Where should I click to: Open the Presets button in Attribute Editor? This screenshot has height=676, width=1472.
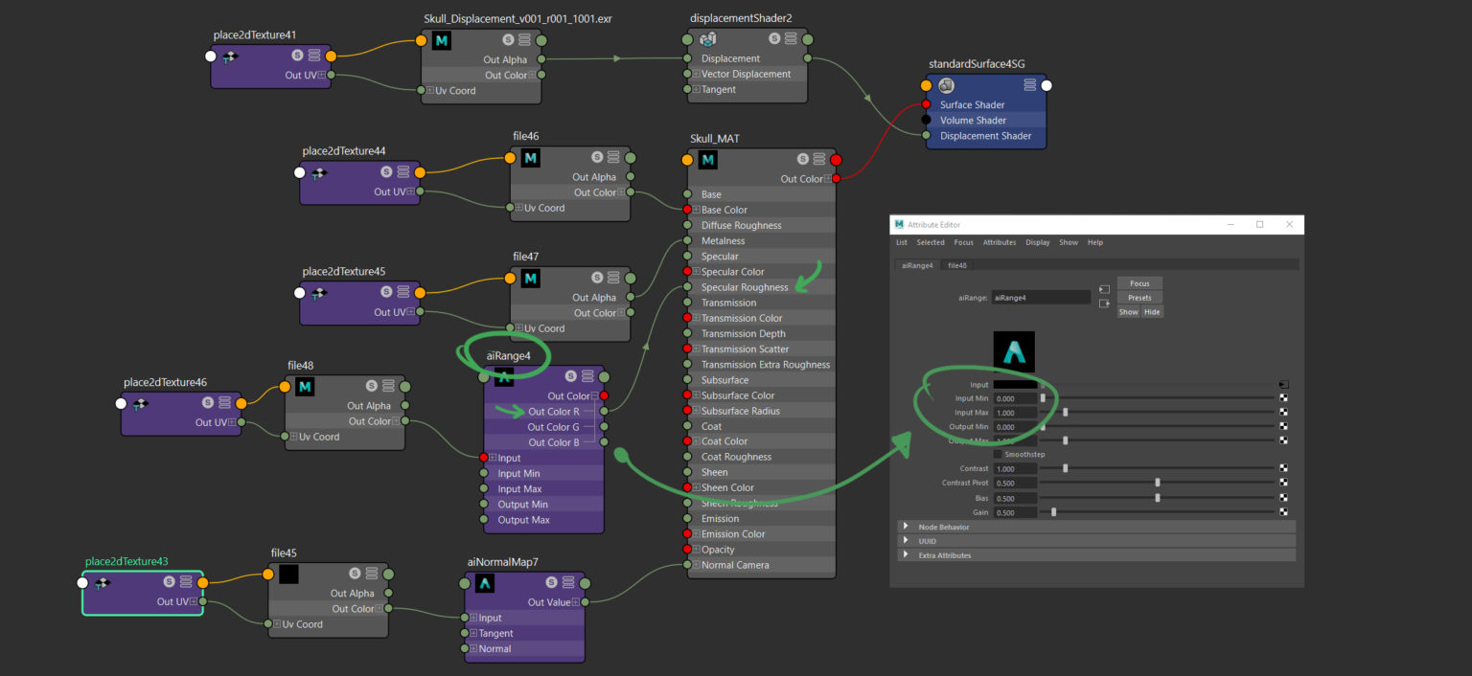click(1139, 297)
